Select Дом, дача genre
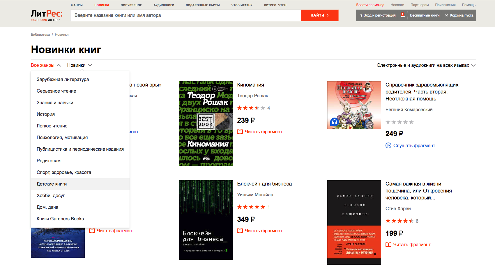This screenshot has height=270, width=495. click(80, 207)
